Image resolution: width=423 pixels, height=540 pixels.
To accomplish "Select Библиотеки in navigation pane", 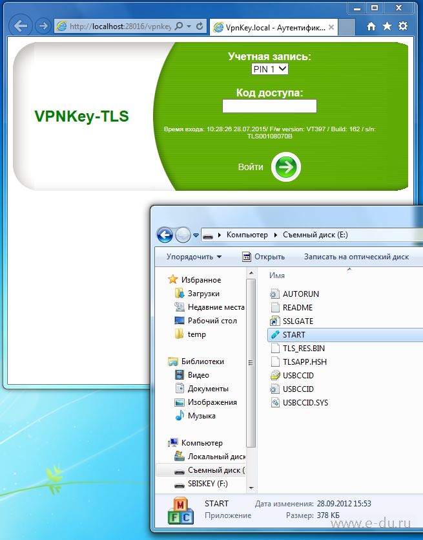I will [203, 362].
